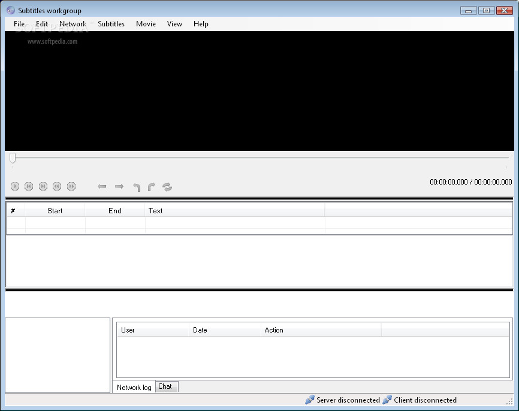Click the User column header
519x411 pixels.
click(153, 330)
